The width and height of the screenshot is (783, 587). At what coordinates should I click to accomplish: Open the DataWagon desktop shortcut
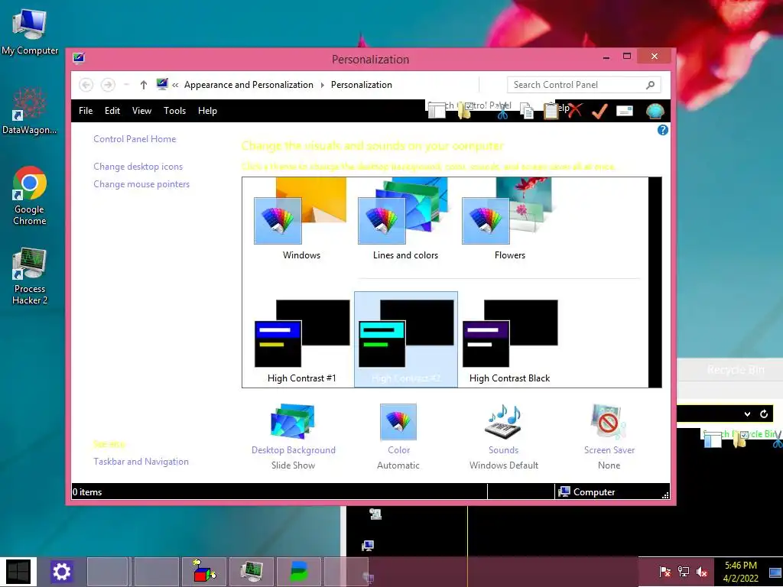[30, 111]
